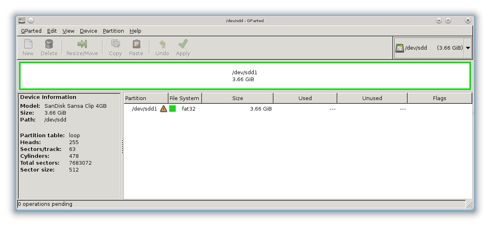
Task: Click the green fat32 color swatch
Action: tap(172, 109)
